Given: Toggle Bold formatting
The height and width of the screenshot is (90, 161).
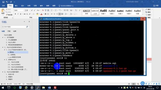Looking at the screenshot, I should [x=15, y=14].
